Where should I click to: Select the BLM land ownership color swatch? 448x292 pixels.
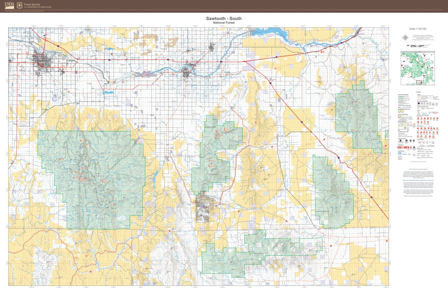pos(405,124)
